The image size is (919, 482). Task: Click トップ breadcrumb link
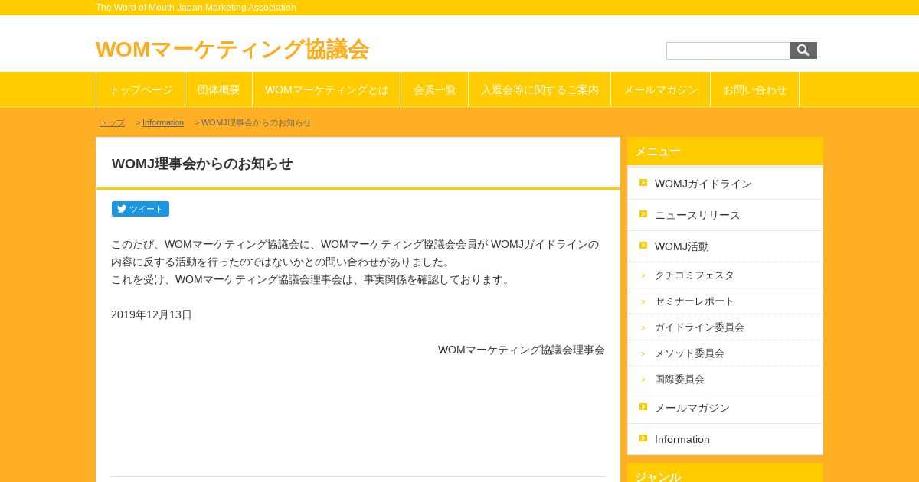pyautogui.click(x=112, y=122)
